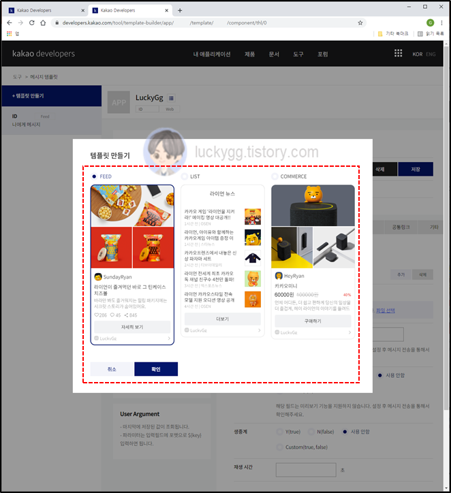The width and height of the screenshot is (451, 493).
Task: Click 구매하기 in COMMERCE preview
Action: tap(313, 321)
